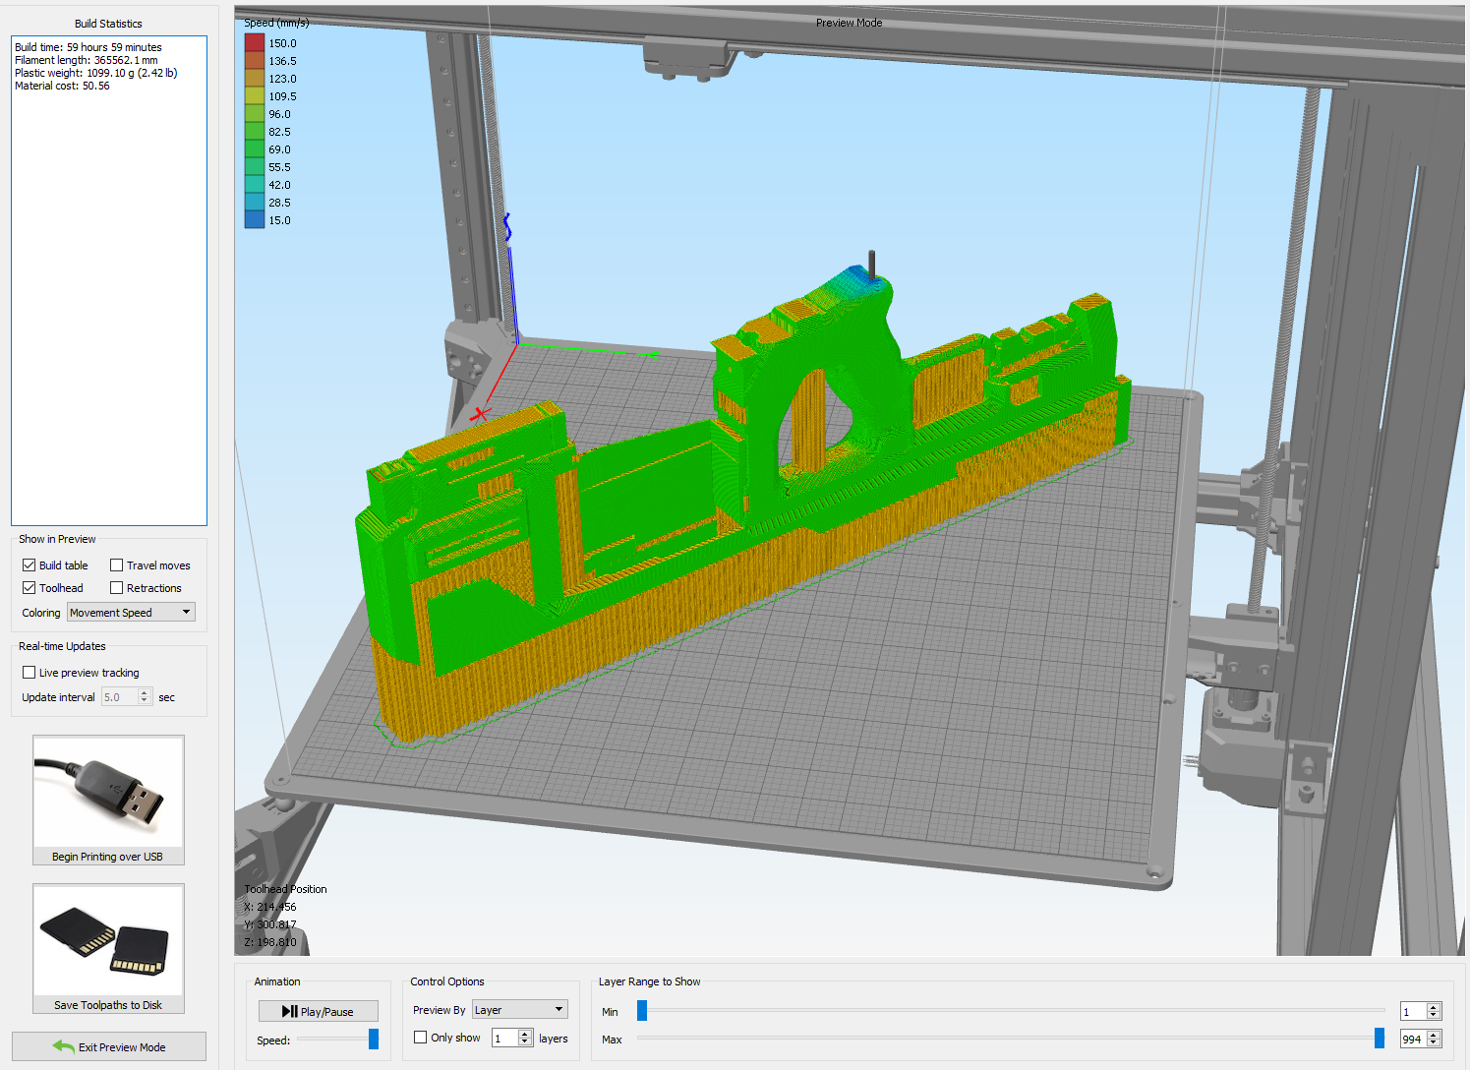Click the animation Speed slider handle
Image resolution: width=1470 pixels, height=1070 pixels.
tap(374, 1040)
